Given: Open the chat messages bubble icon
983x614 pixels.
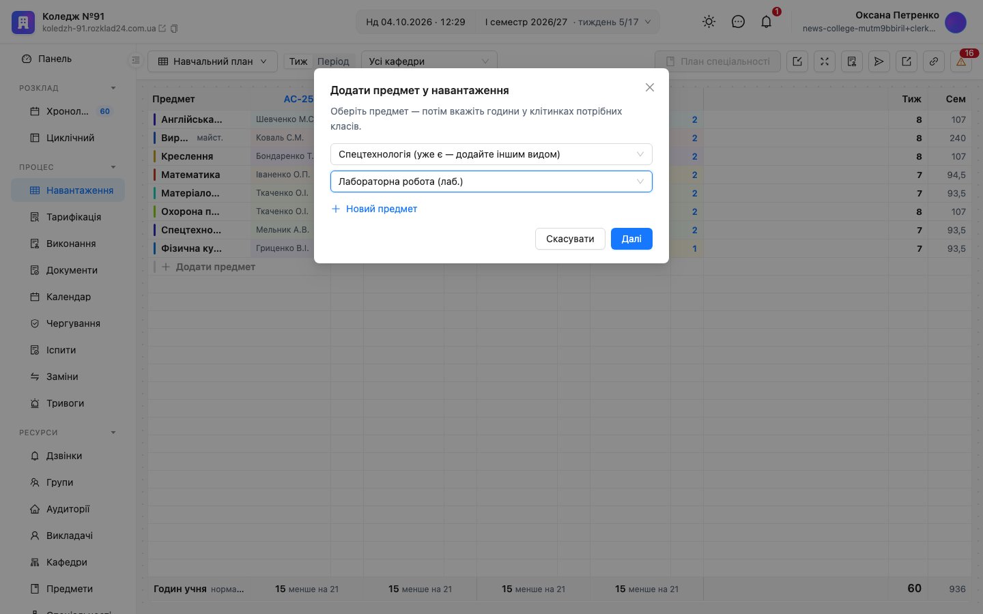Looking at the screenshot, I should coord(738,22).
